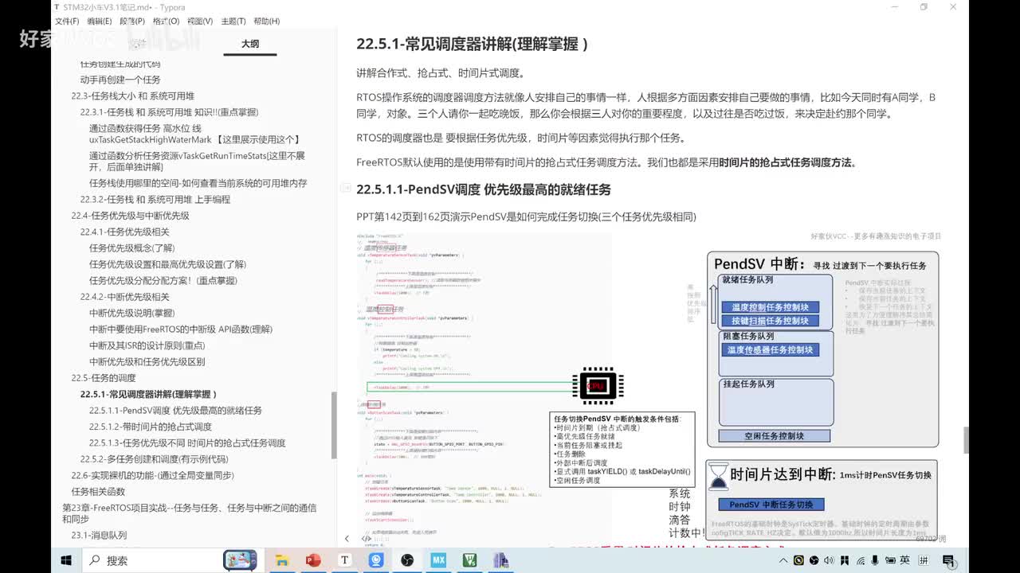The height and width of the screenshot is (573, 1020).
Task: Go to 动手再创建一个任务 in outline
Action: pos(120,80)
